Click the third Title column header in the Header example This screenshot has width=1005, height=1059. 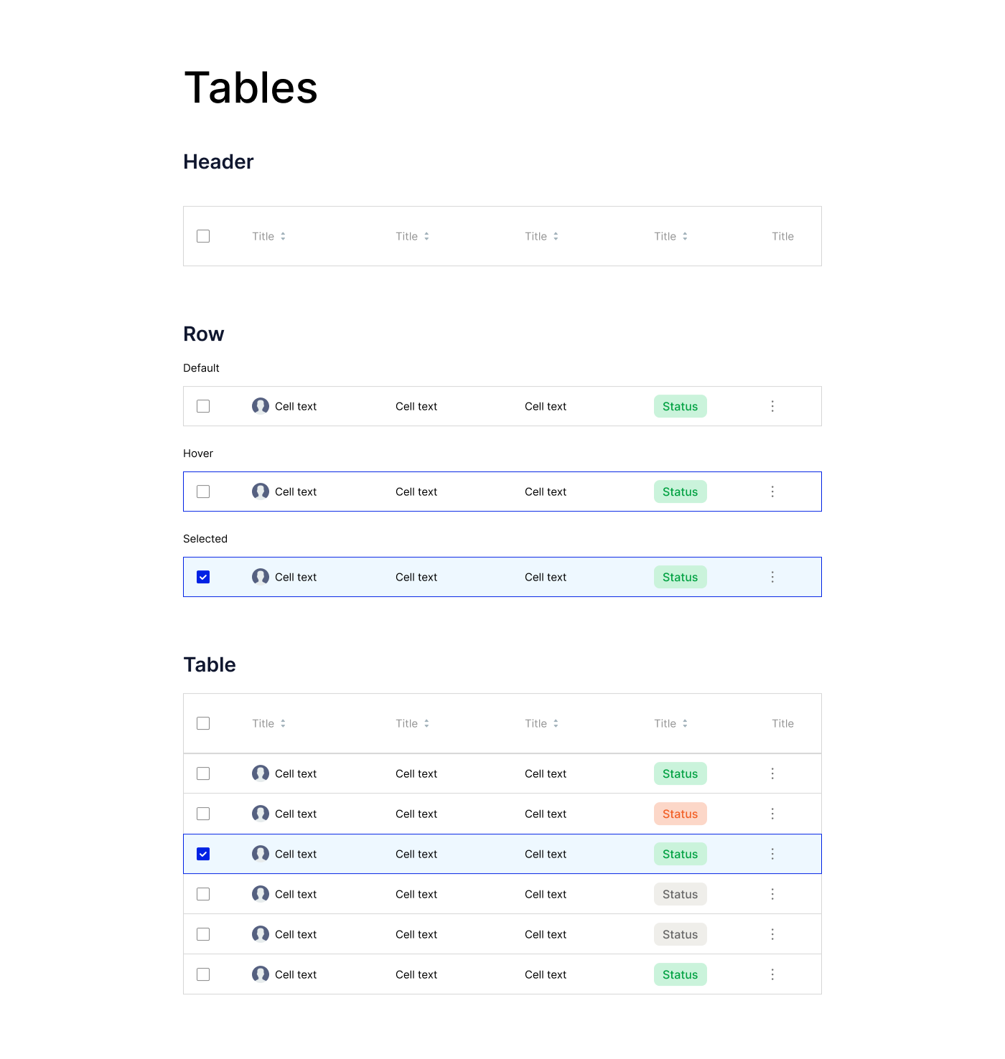pos(536,236)
